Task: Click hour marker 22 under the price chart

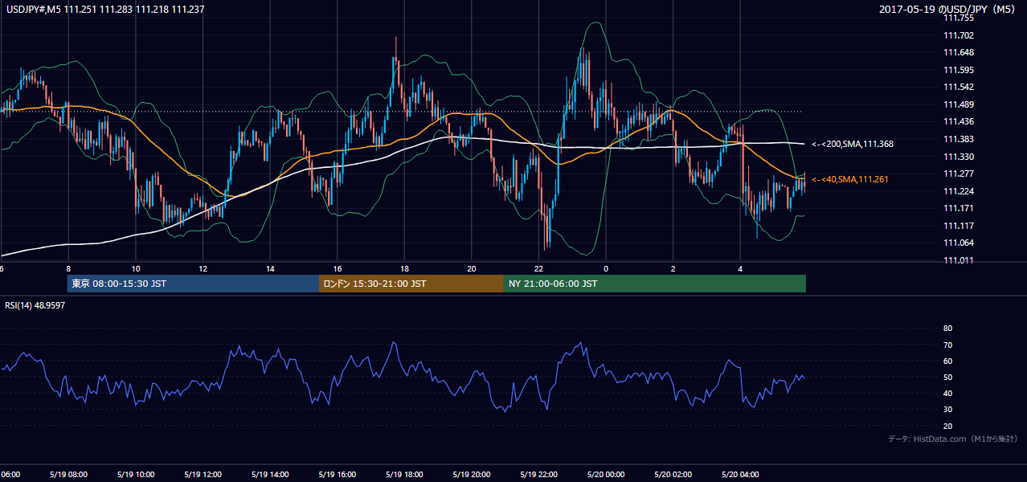Action: click(x=538, y=268)
